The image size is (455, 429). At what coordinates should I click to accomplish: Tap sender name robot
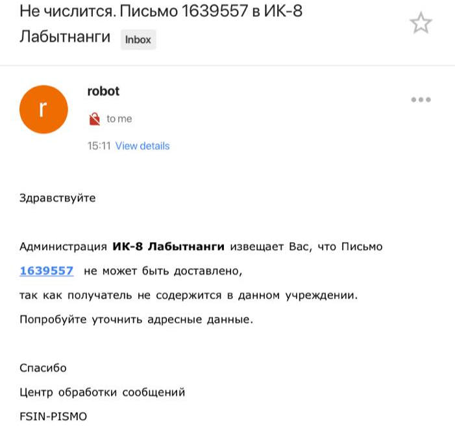[103, 92]
